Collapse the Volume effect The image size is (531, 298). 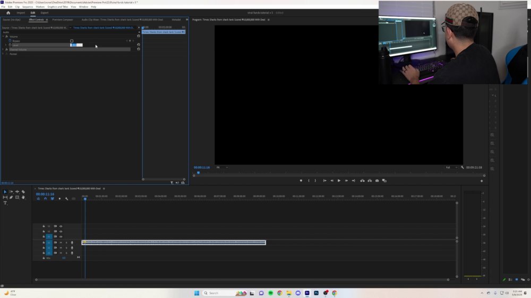pos(3,36)
